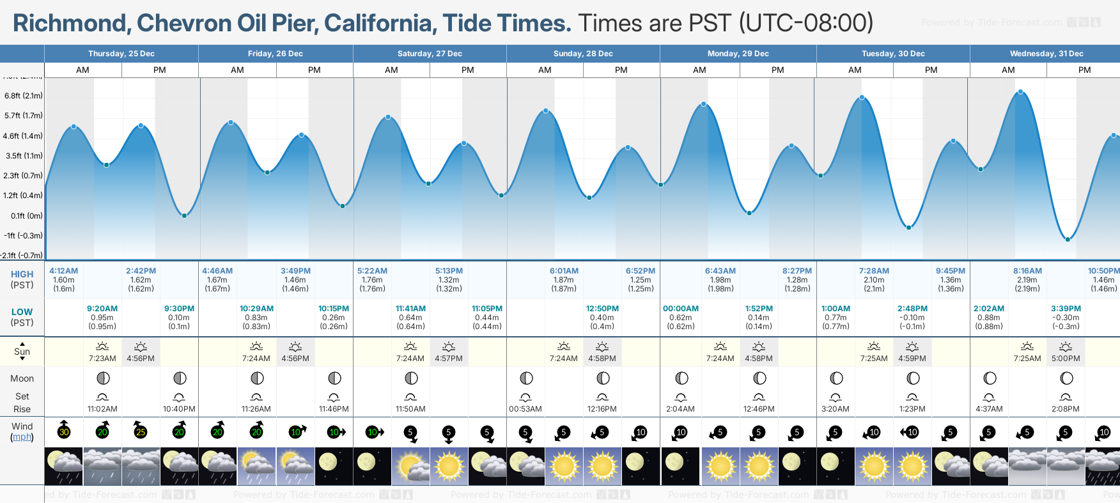Click the Powered by Tide-Forecast.com text at top right
Viewport: 1120px width, 503px height.
(991, 22)
